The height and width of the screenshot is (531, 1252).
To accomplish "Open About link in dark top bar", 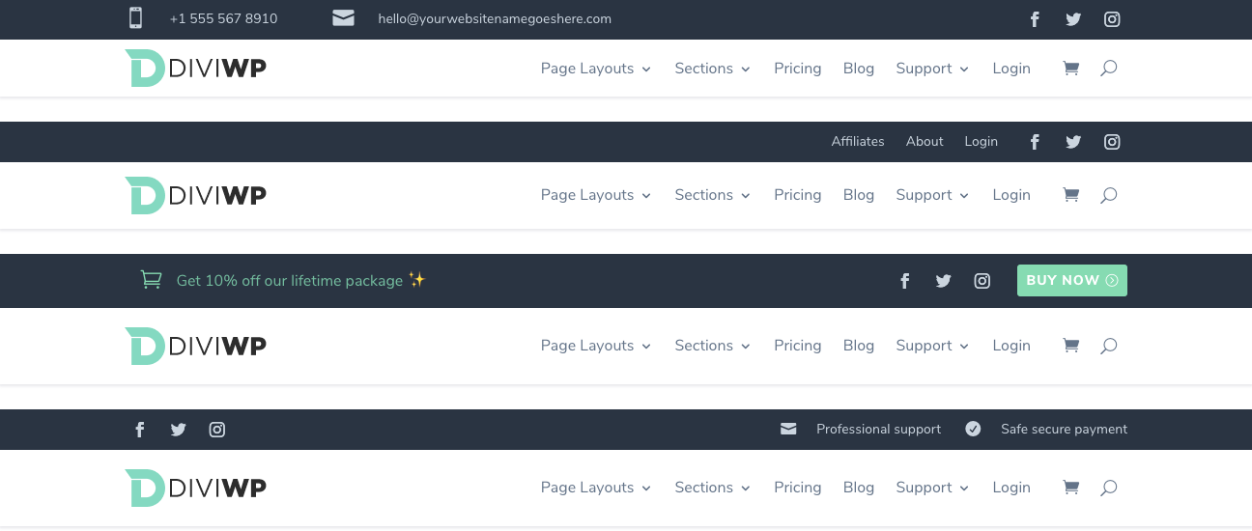I will pos(925,141).
